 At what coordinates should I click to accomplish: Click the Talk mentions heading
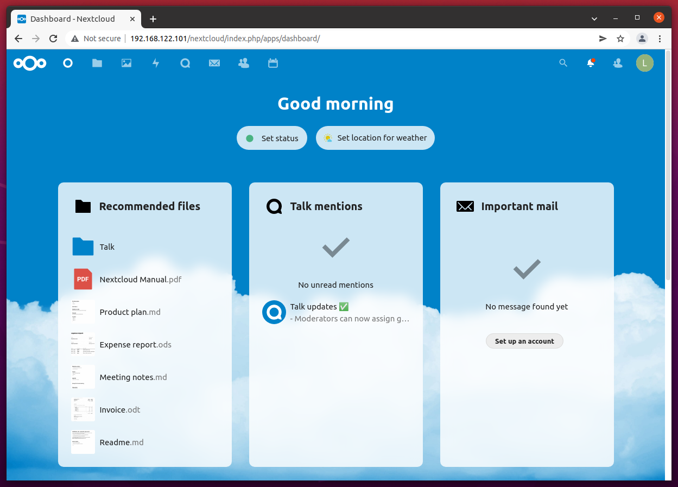326,206
